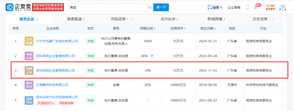Click 存续 status for 兴宁市泓通 row
293x111 pixels.
[x=90, y=41]
